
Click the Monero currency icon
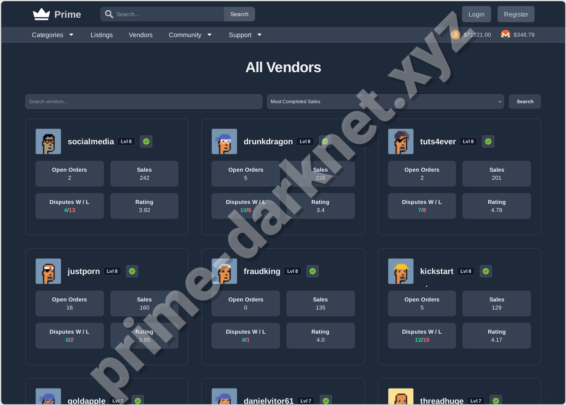click(x=505, y=35)
